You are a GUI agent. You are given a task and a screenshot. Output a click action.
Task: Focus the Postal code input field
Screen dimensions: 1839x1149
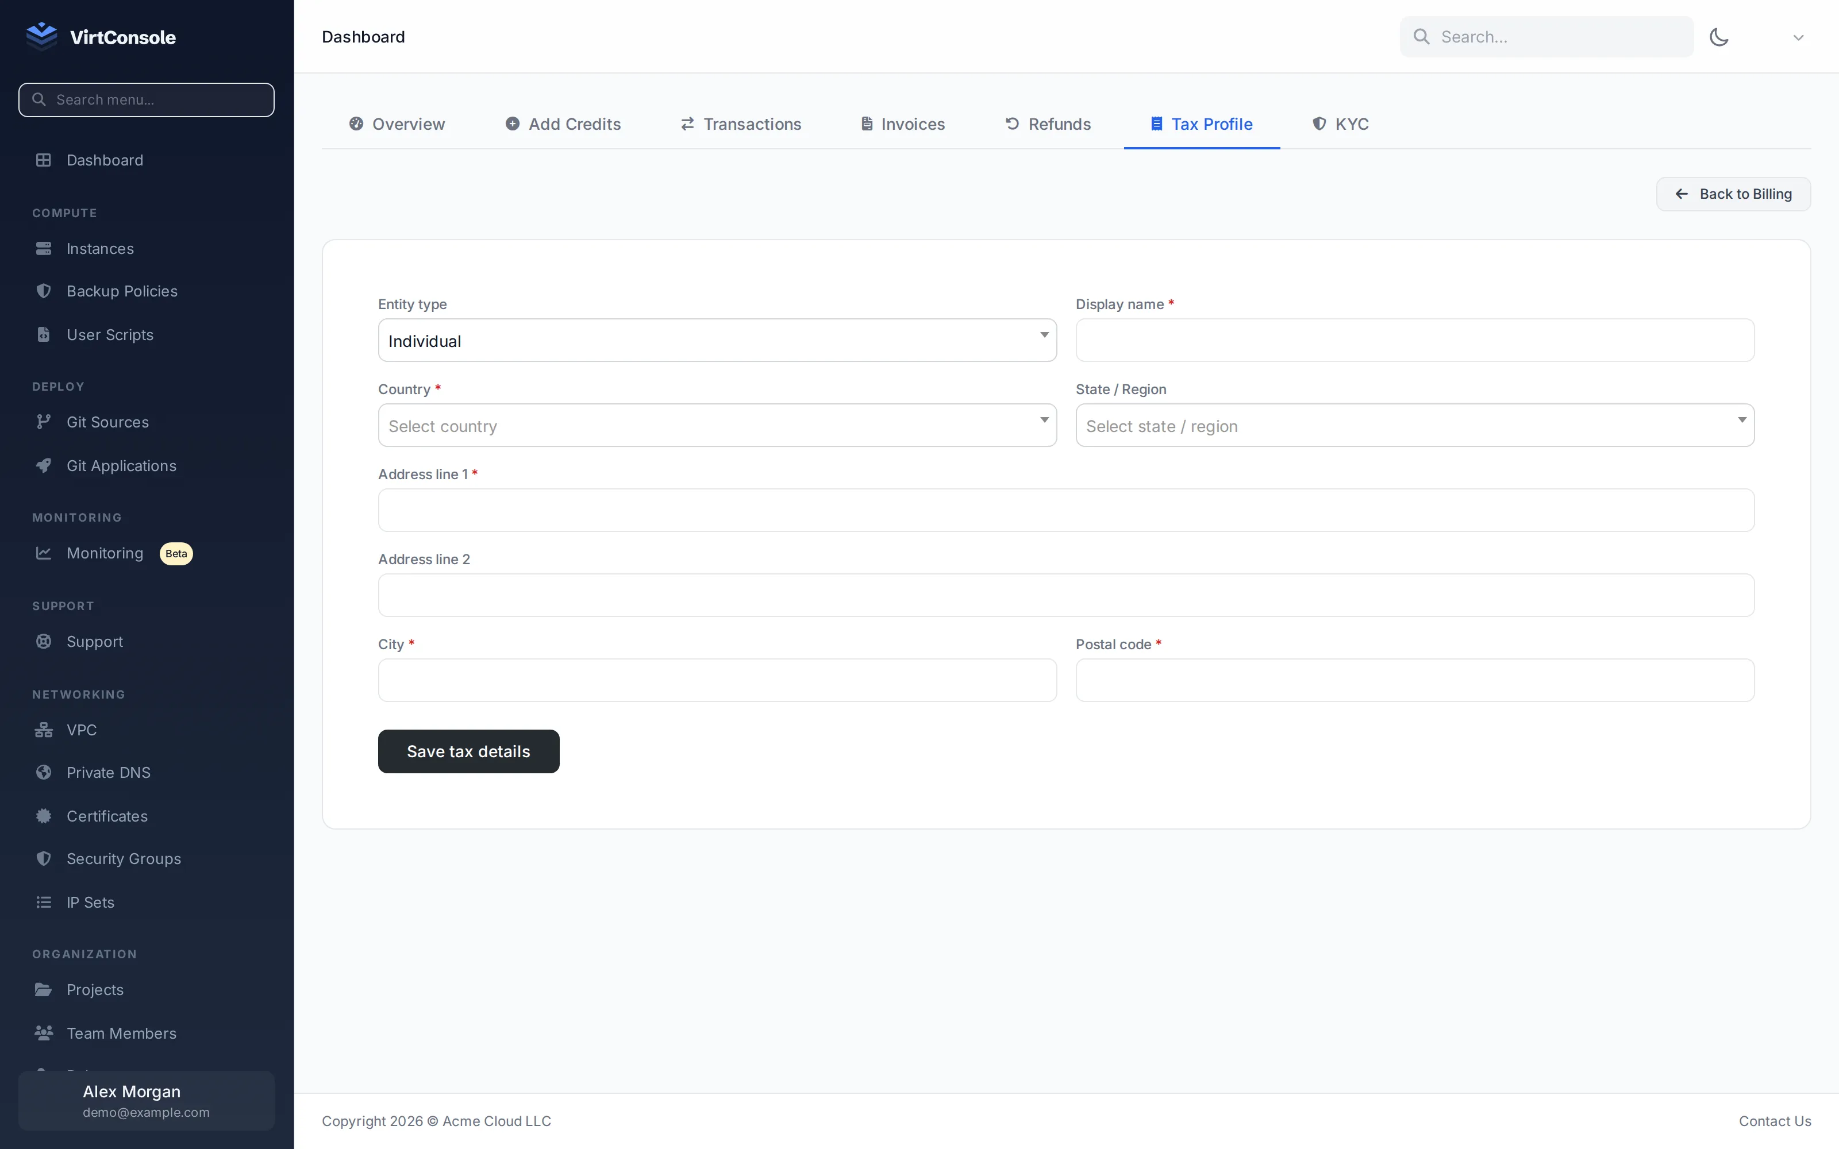point(1415,680)
